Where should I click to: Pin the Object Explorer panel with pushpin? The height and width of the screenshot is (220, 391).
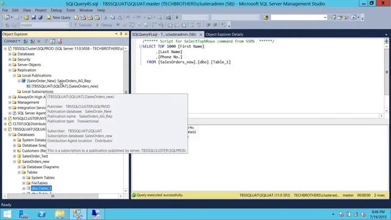pos(121,34)
